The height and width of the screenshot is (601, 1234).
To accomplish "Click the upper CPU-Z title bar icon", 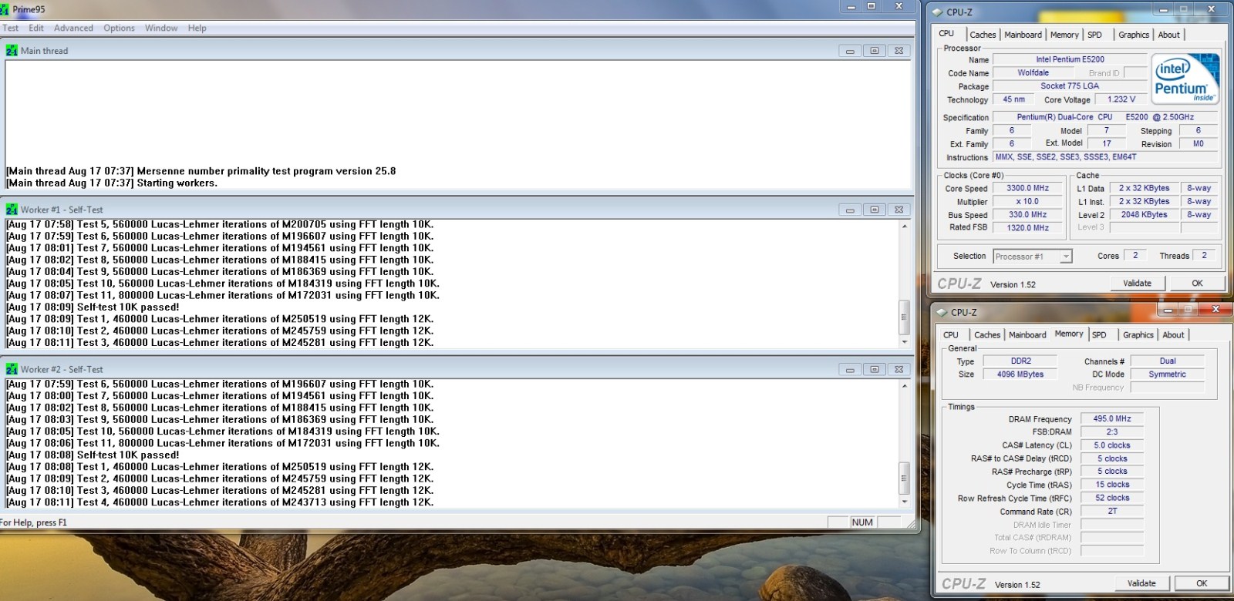I will tap(938, 12).
